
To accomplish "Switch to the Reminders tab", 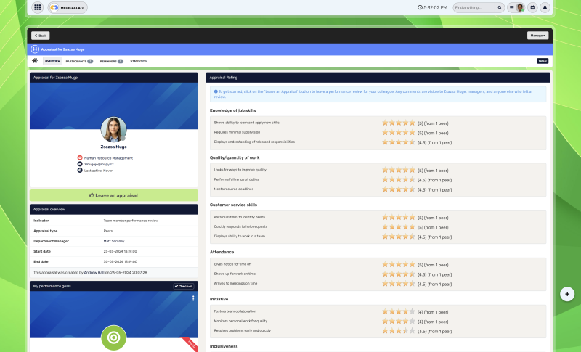I will (x=112, y=62).
